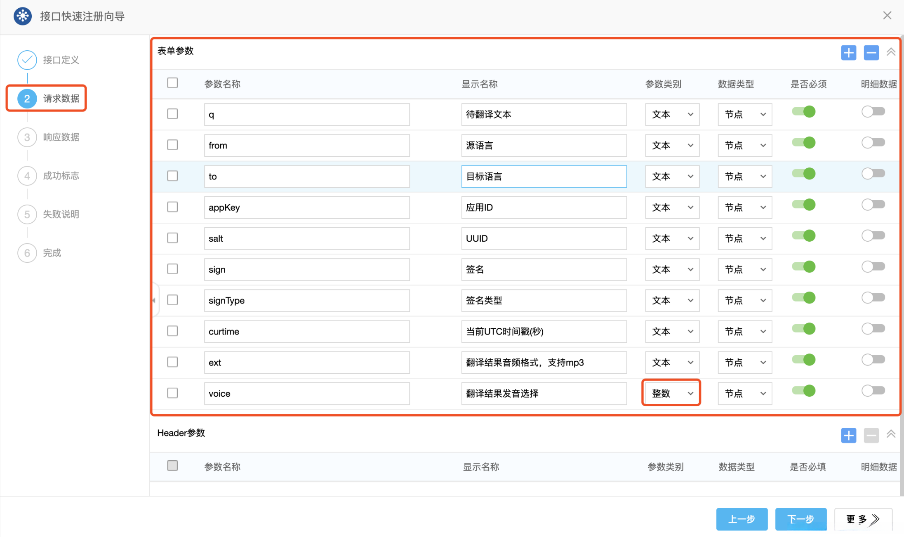Open the 参数类别 dropdown for voice row
The width and height of the screenshot is (904, 537).
pos(672,393)
